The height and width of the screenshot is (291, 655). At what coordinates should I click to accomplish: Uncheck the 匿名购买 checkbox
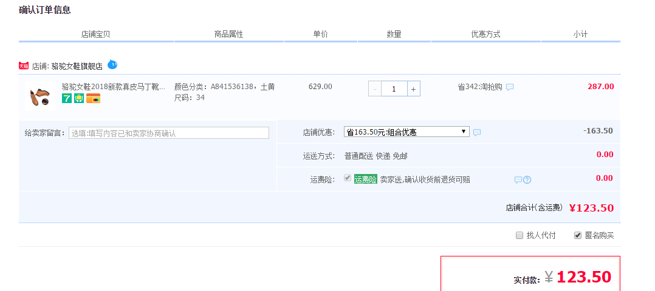point(578,236)
